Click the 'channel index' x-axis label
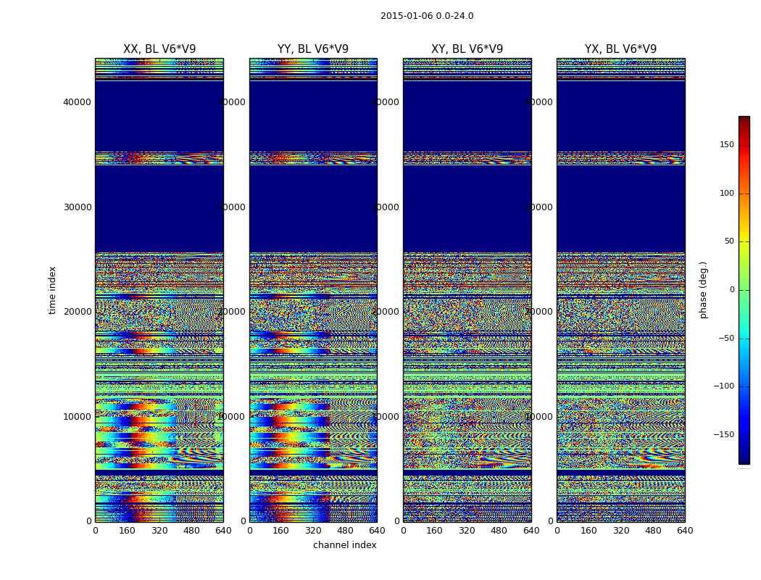This screenshot has height=580, width=761. tap(345, 545)
